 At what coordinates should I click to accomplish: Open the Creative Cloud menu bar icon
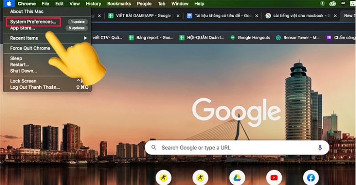(333, 4)
